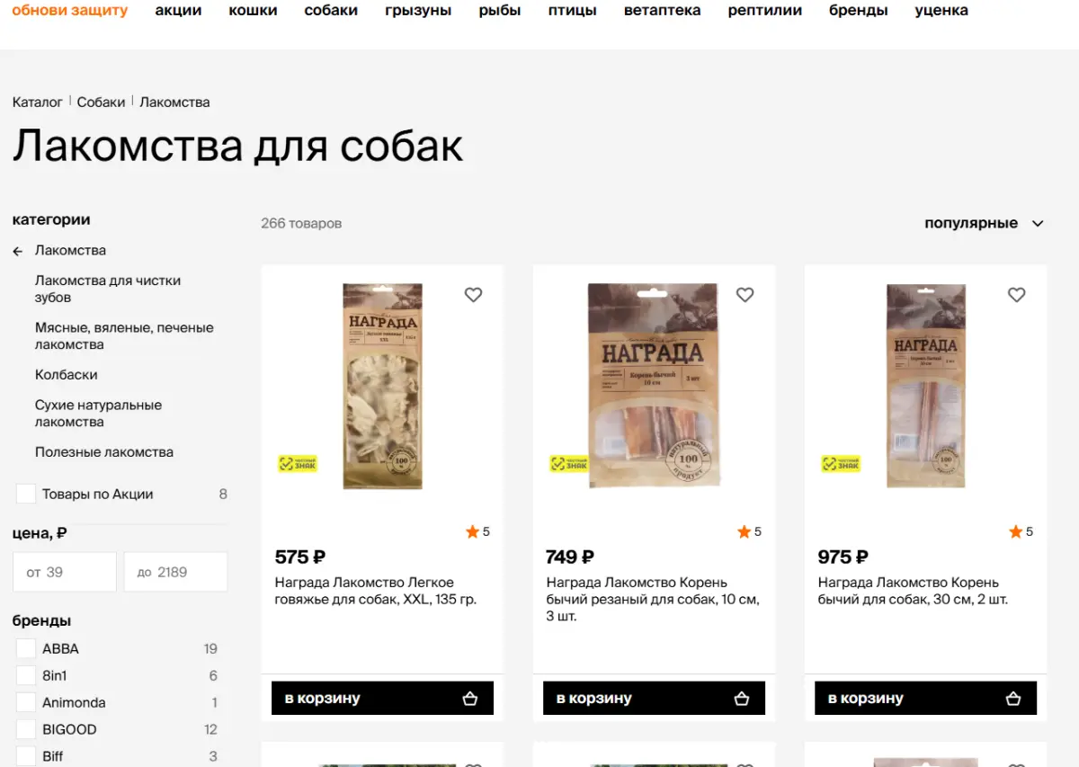Viewport: 1079px width, 767px height.
Task: Select the Колбаски subcategory
Action: [66, 375]
